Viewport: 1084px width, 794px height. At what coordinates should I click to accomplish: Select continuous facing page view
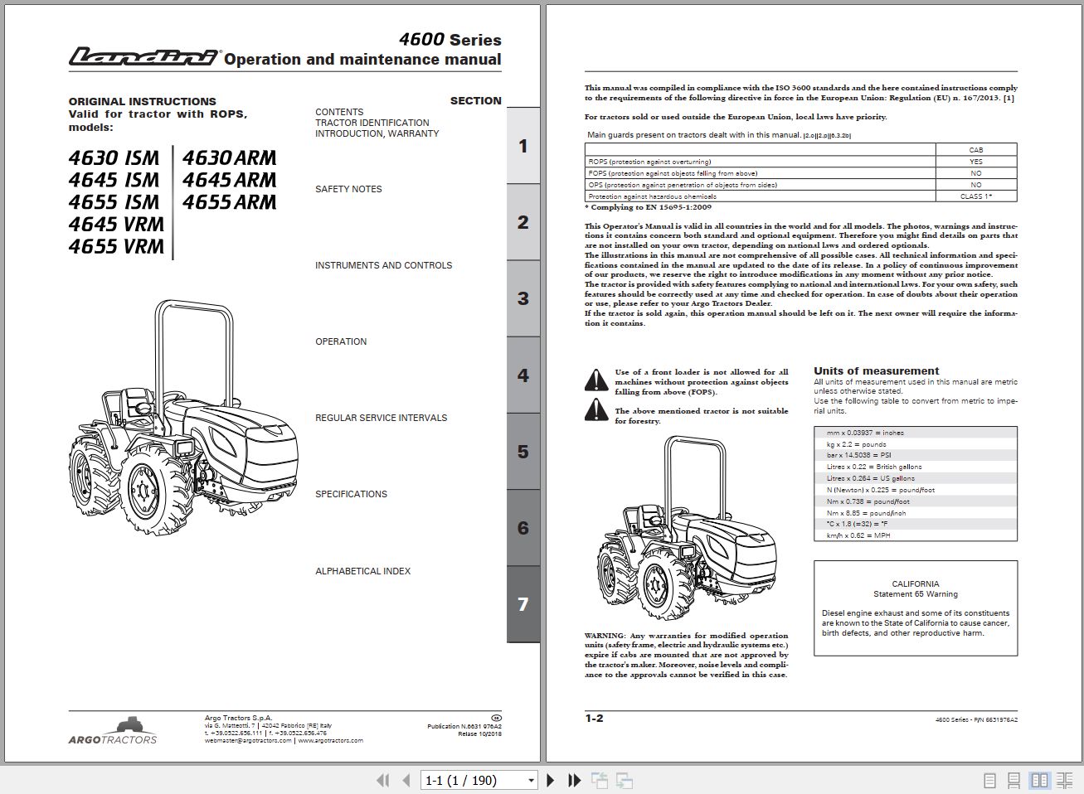tap(1064, 780)
